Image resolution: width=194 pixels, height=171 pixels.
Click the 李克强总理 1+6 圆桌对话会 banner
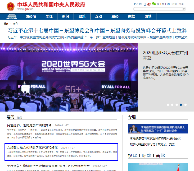point(158,129)
